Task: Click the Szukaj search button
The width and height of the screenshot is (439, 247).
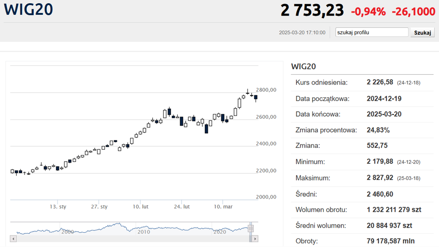Action: coord(422,32)
